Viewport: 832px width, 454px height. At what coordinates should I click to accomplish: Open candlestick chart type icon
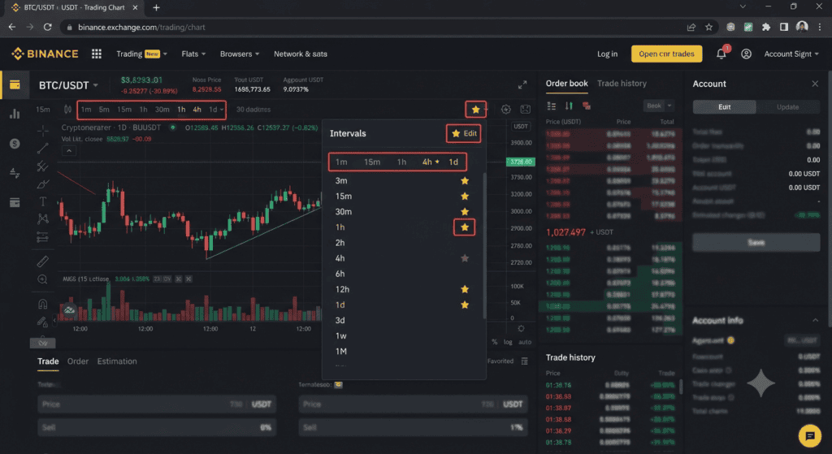pos(68,110)
